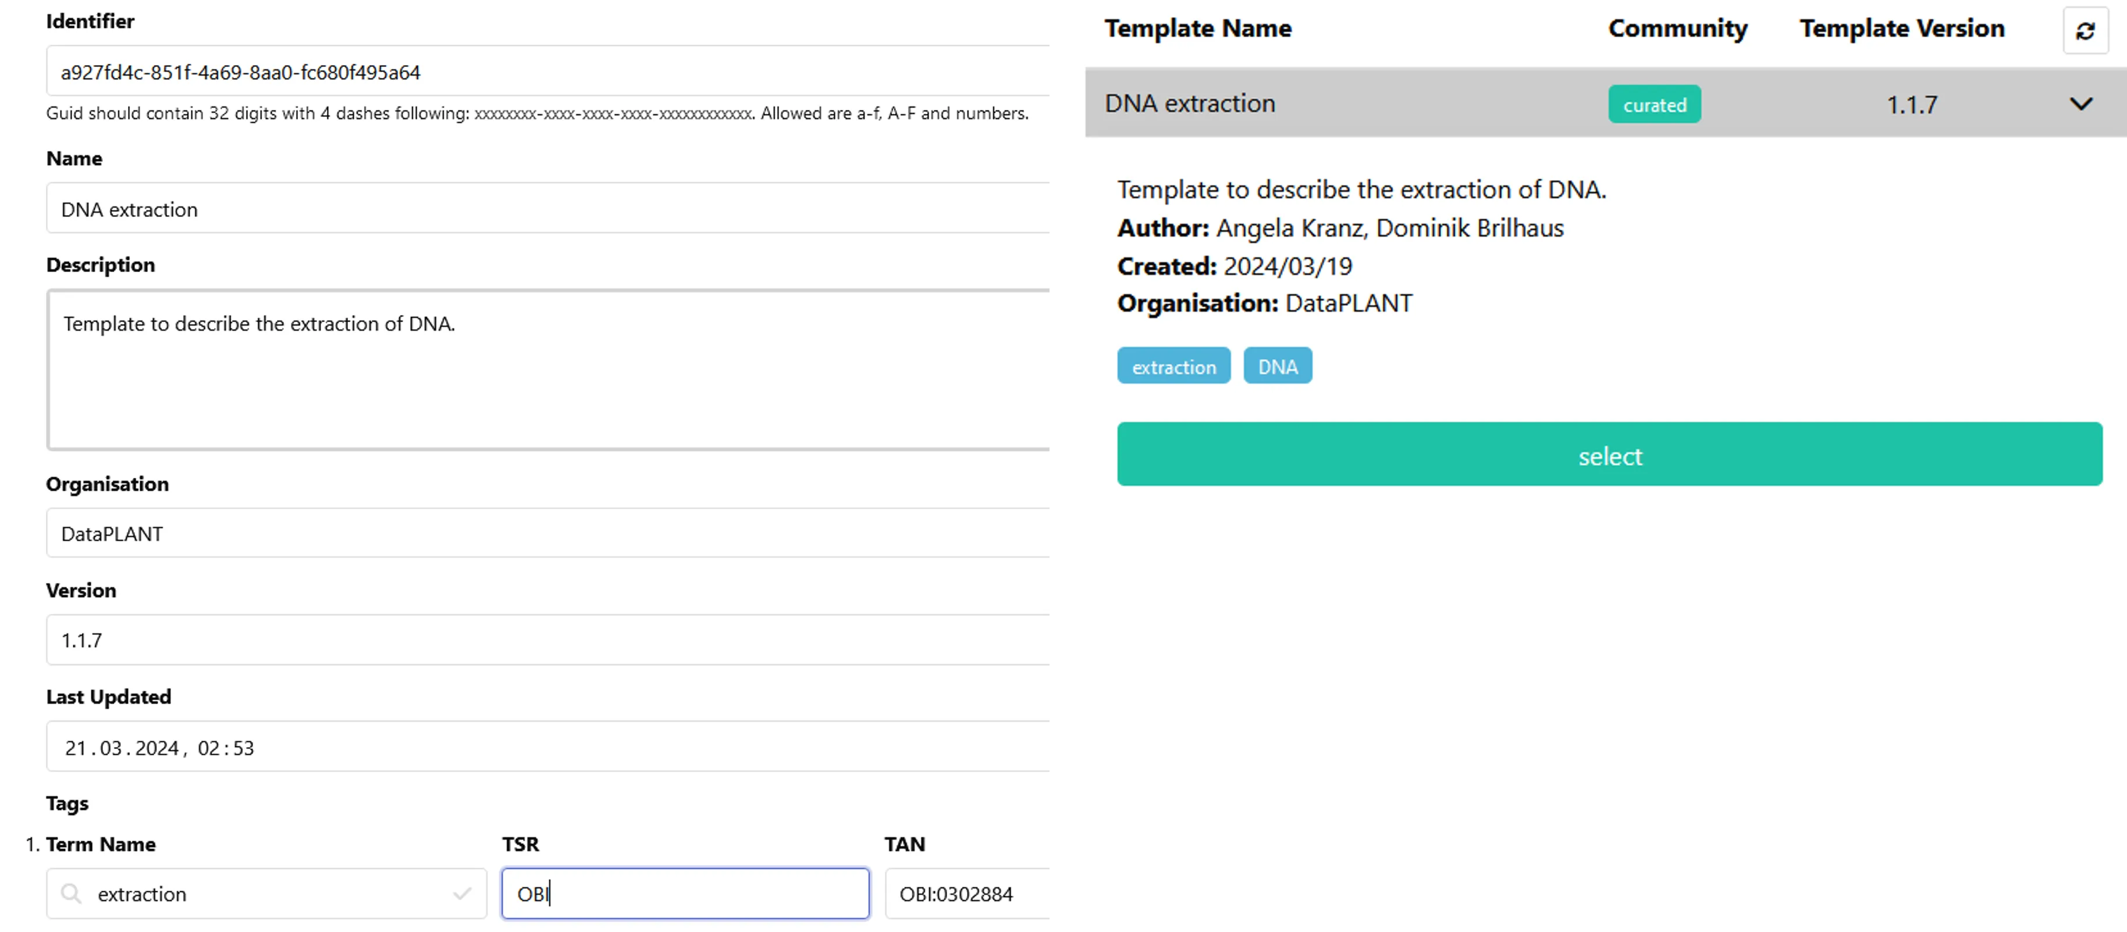This screenshot has width=2127, height=932.
Task: Click the Version field showing 1.1.7
Action: tap(545, 640)
